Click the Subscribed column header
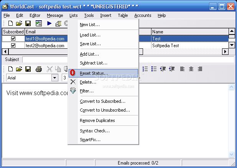Image resolution: width=237 pixels, height=168 pixels. pyautogui.click(x=13, y=32)
